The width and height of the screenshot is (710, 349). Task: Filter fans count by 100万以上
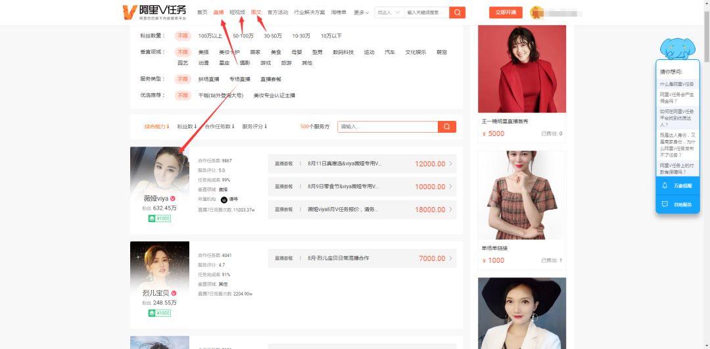pos(210,35)
